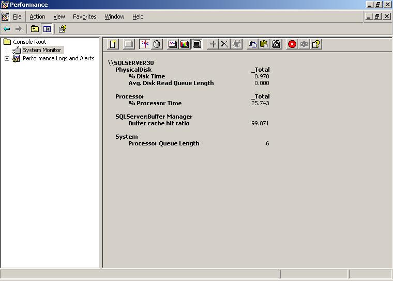Viewport: 393px width, 281px height.
Task: Select Buffer cache hit ratio counter
Action: coord(159,123)
